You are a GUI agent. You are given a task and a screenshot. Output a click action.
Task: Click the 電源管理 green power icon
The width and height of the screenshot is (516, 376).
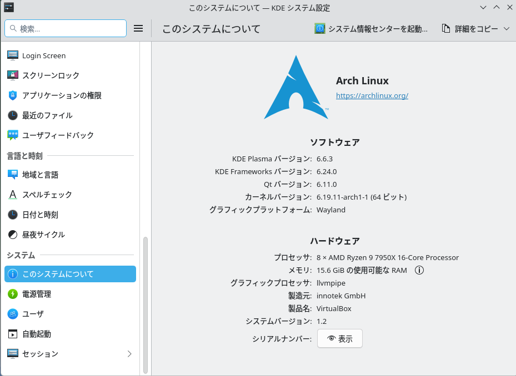tap(12, 294)
